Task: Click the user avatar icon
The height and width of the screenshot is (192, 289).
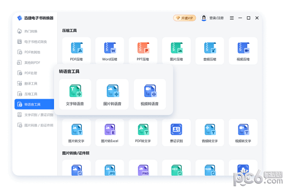Action: click(204, 18)
